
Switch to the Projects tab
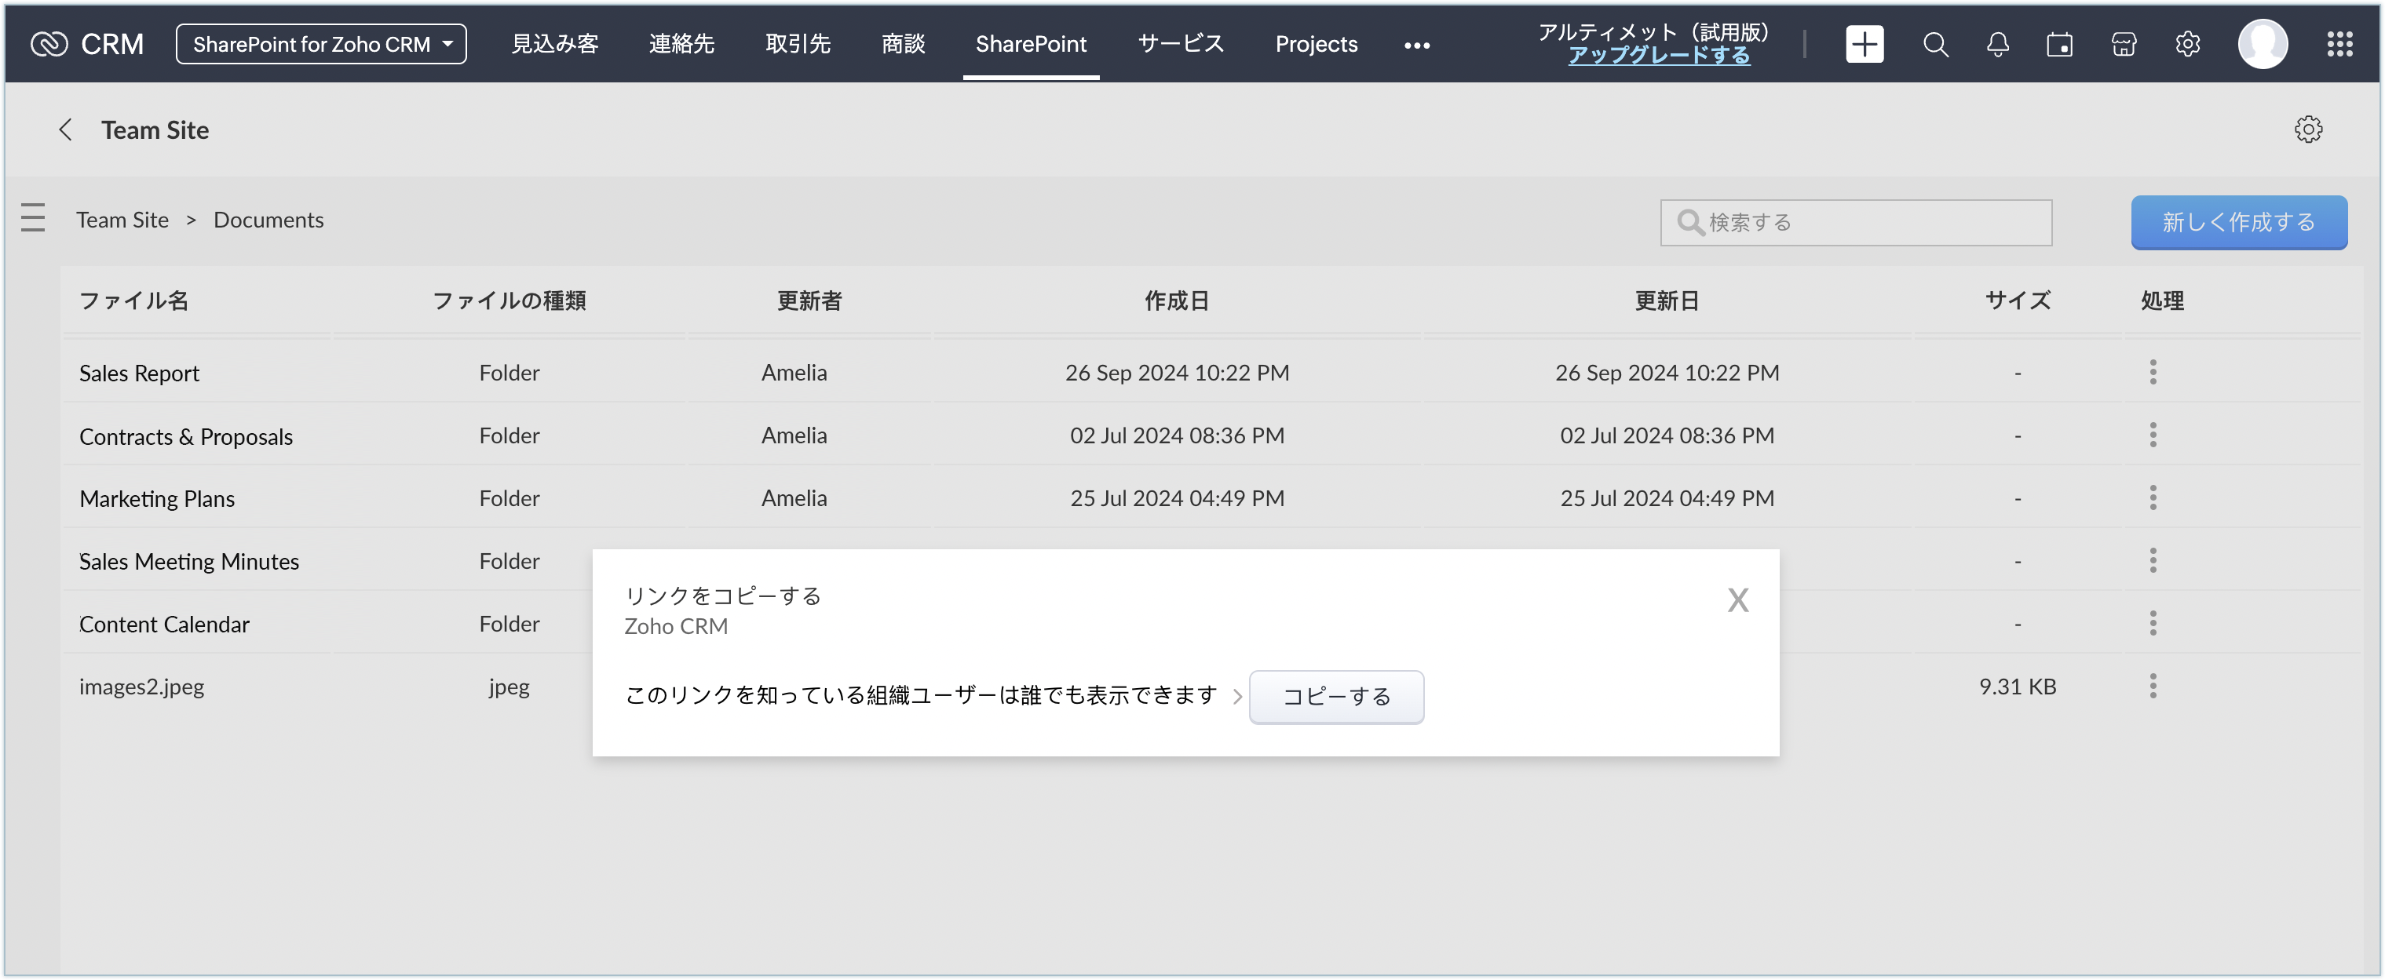tap(1316, 45)
